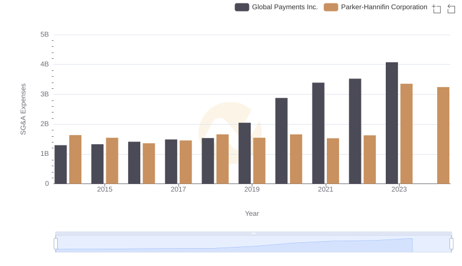Click Global Payments 2020 dark bar
Viewport: 462px width, 266px height.
click(281, 141)
